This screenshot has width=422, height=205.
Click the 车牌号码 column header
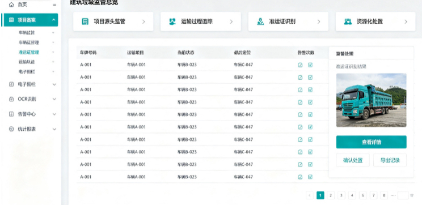[88, 53]
